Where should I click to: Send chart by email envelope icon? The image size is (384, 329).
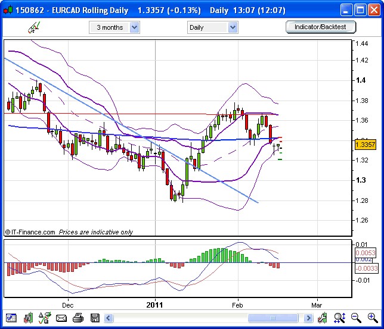[61, 318]
